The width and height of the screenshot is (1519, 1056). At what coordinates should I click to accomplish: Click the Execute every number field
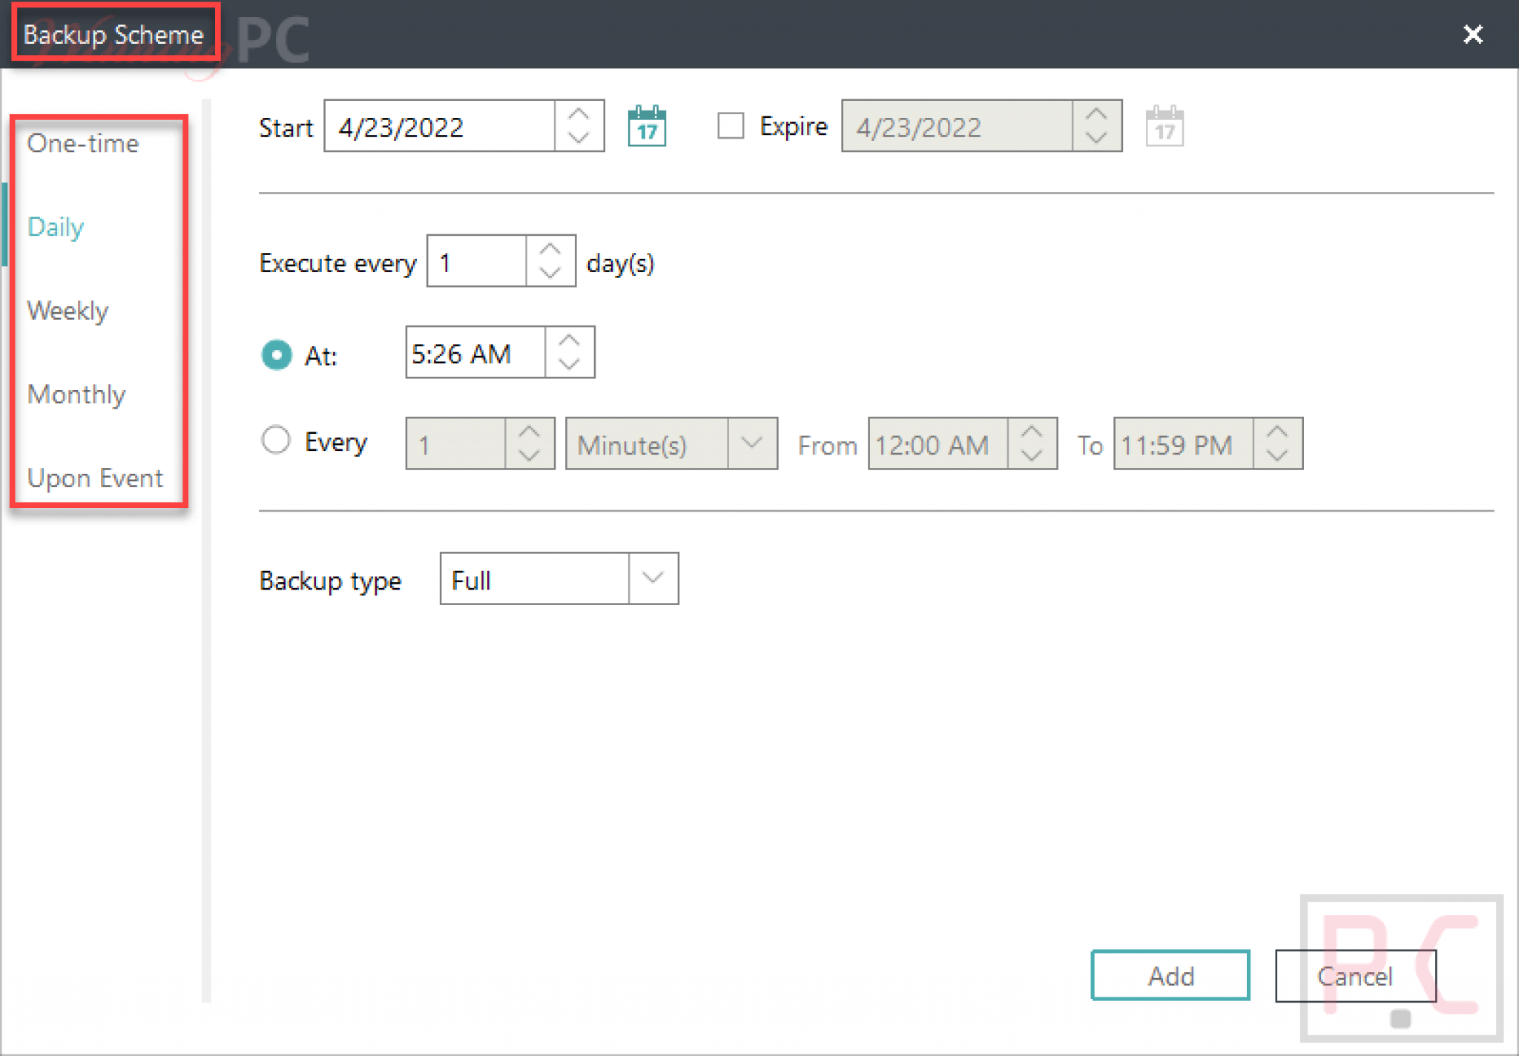point(477,261)
